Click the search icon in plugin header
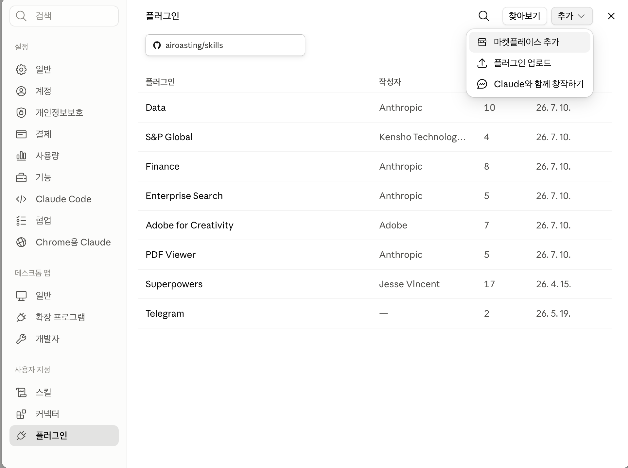The width and height of the screenshot is (628, 468). coord(484,16)
